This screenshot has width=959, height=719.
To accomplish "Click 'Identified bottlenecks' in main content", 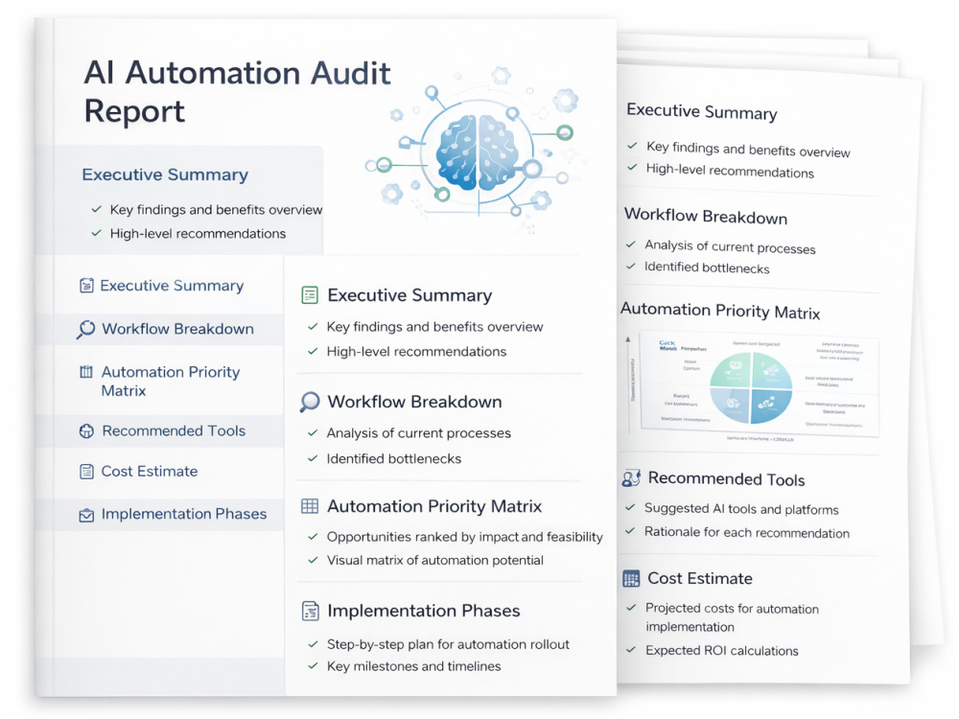I will click(394, 459).
